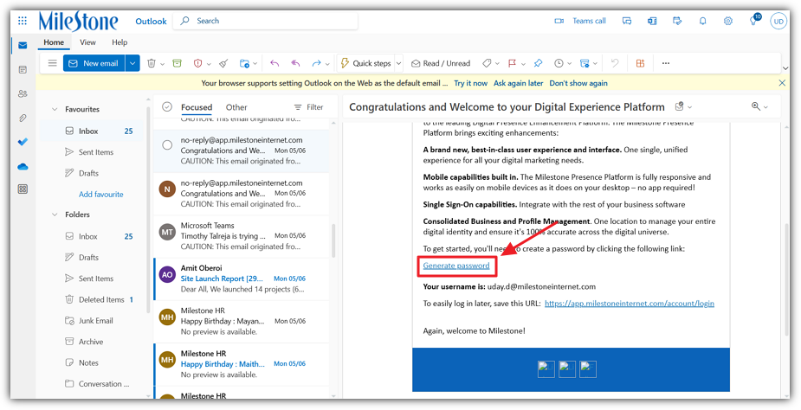The width and height of the screenshot is (801, 410).
Task: Click the Sweep broom icon
Action: click(223, 63)
